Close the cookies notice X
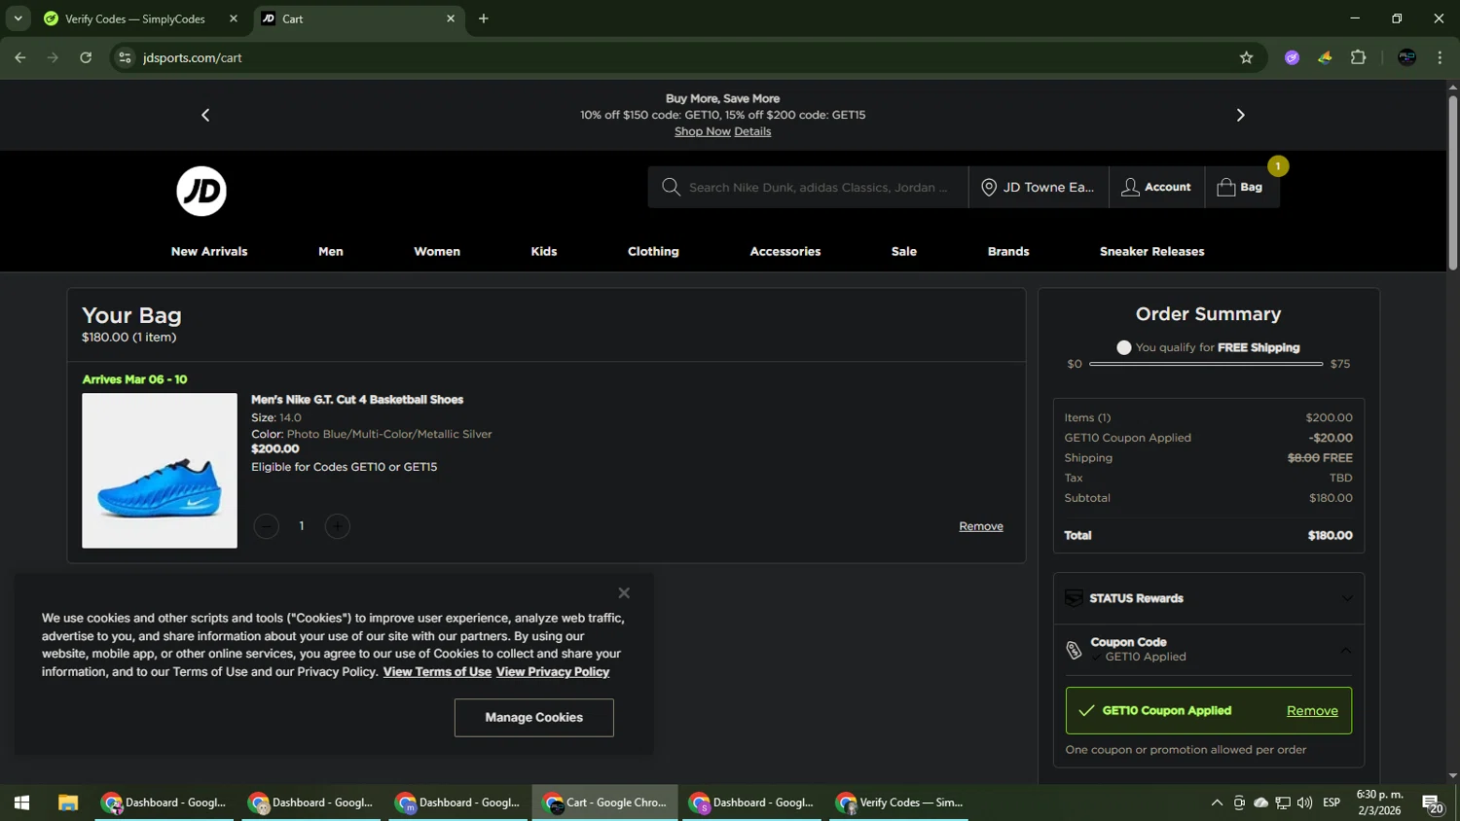 624,592
